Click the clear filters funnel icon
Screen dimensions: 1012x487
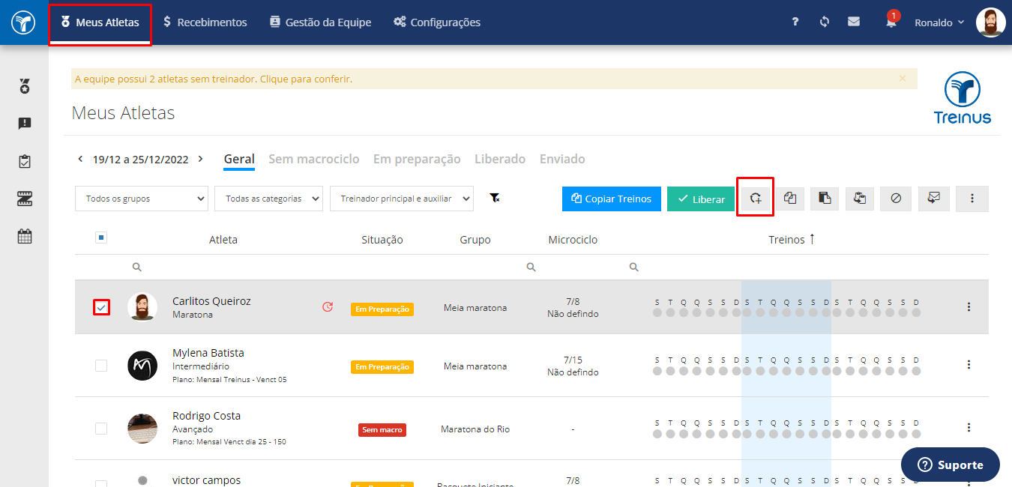[x=495, y=198]
